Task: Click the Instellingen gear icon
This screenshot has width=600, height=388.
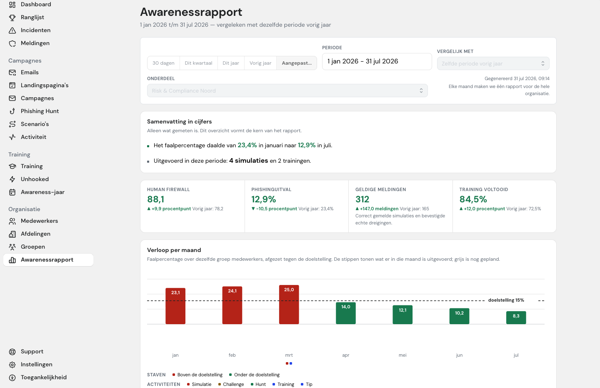Action: pyautogui.click(x=12, y=365)
